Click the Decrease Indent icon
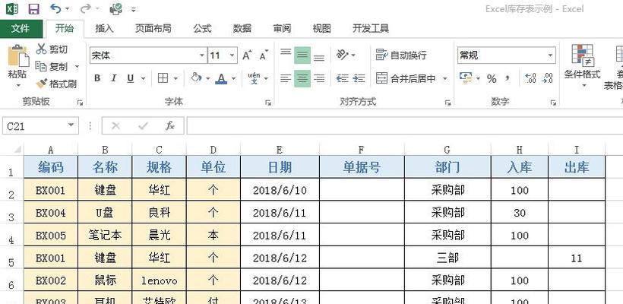 click(x=342, y=78)
